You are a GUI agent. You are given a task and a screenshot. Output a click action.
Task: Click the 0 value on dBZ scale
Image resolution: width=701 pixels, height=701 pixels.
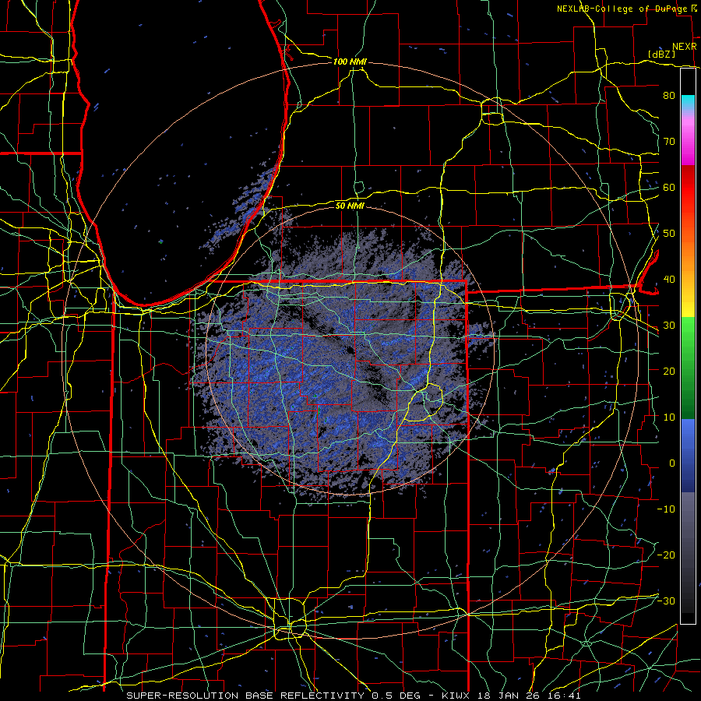[672, 463]
